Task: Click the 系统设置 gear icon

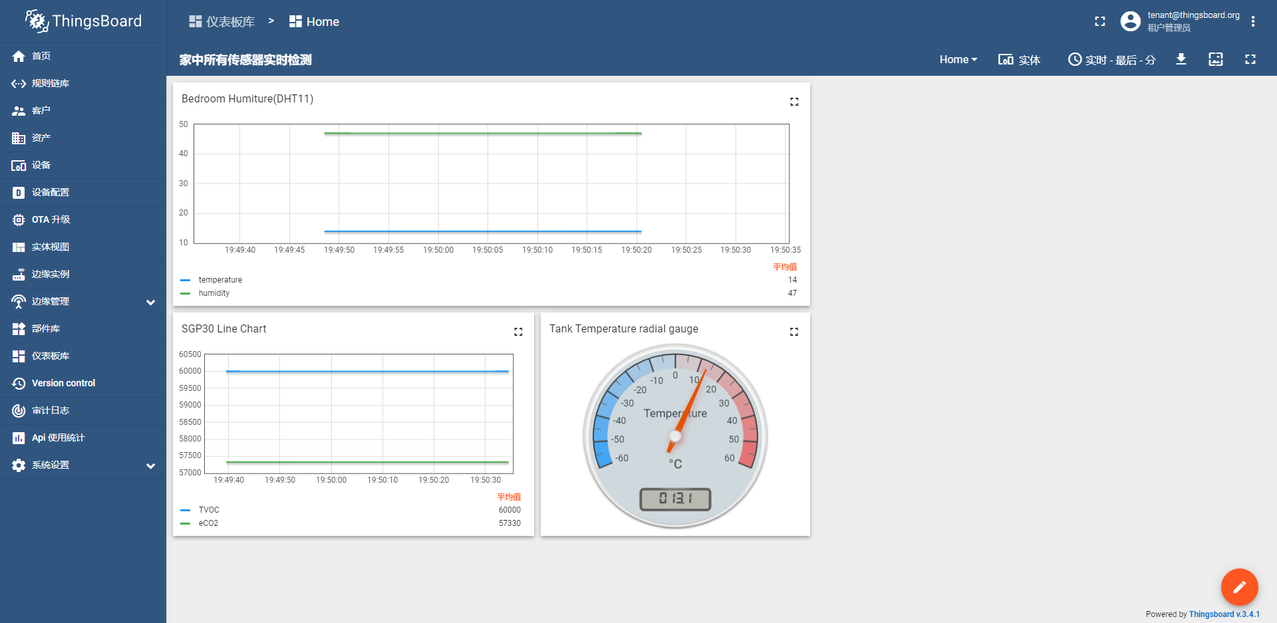Action: (19, 465)
